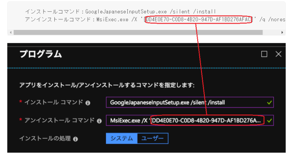
Task: Select ユーザー install behavior
Action: [153, 139]
